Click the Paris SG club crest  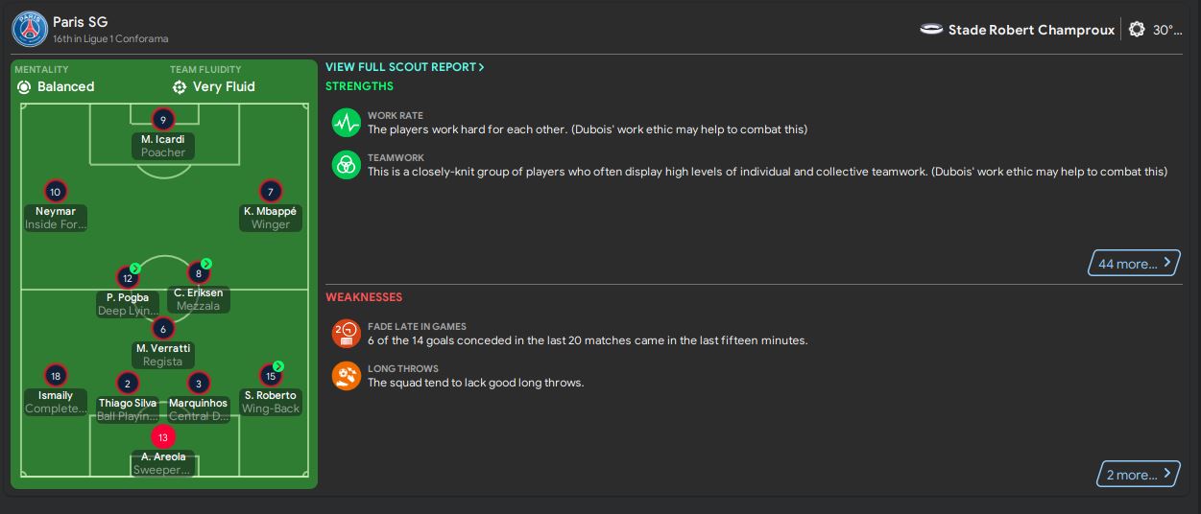pos(30,30)
